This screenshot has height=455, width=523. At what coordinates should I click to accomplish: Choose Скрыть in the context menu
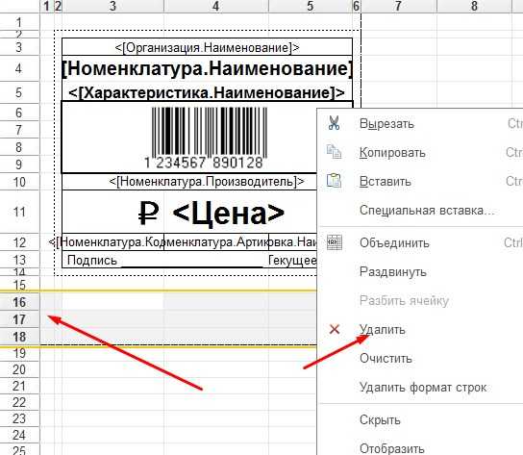click(x=380, y=419)
